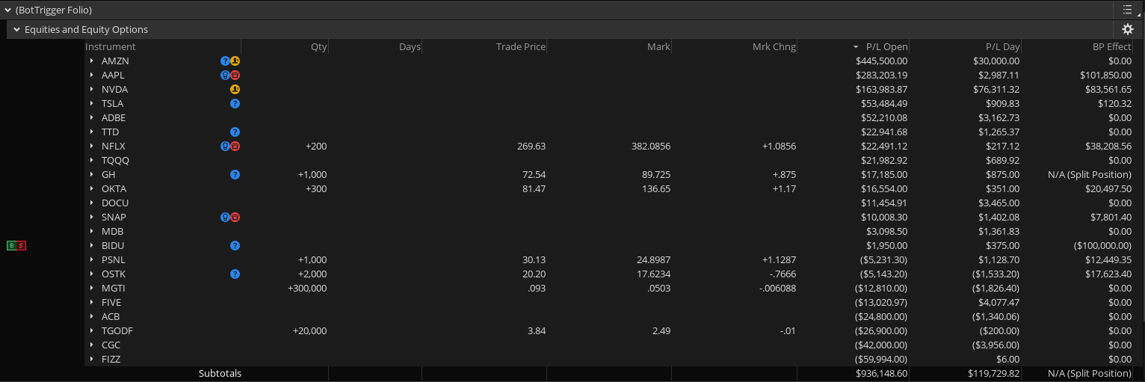Click the blue question icon beside OSTK
The width and height of the screenshot is (1145, 382).
pos(235,274)
